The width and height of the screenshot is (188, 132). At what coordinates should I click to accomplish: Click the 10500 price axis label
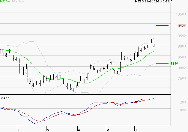(181, 14)
